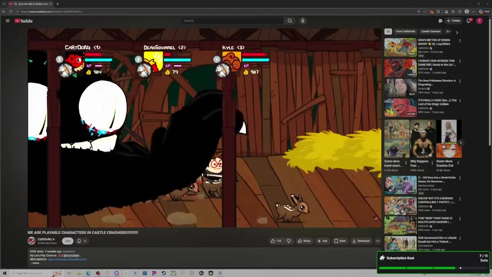Open the account avatar menu
This screenshot has width=492, height=277.
point(479,21)
